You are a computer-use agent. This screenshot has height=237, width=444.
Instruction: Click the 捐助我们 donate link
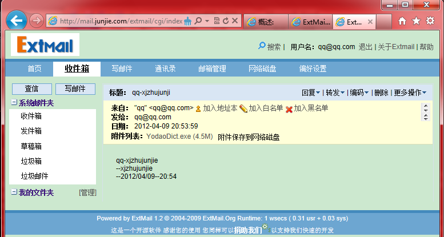click(x=248, y=230)
